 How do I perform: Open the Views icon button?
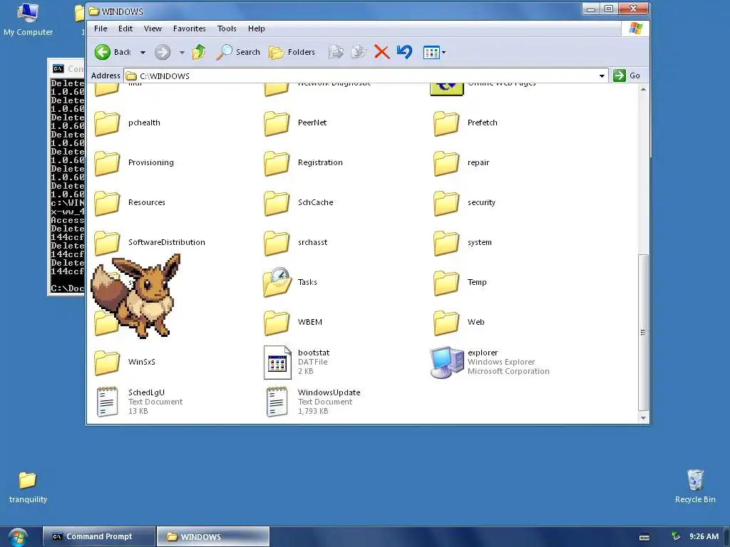[x=431, y=53]
